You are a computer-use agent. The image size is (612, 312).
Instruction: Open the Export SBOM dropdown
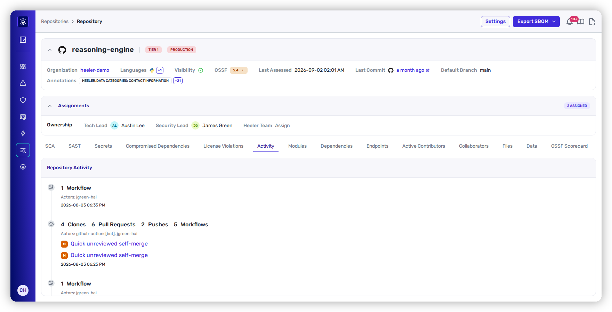point(536,22)
